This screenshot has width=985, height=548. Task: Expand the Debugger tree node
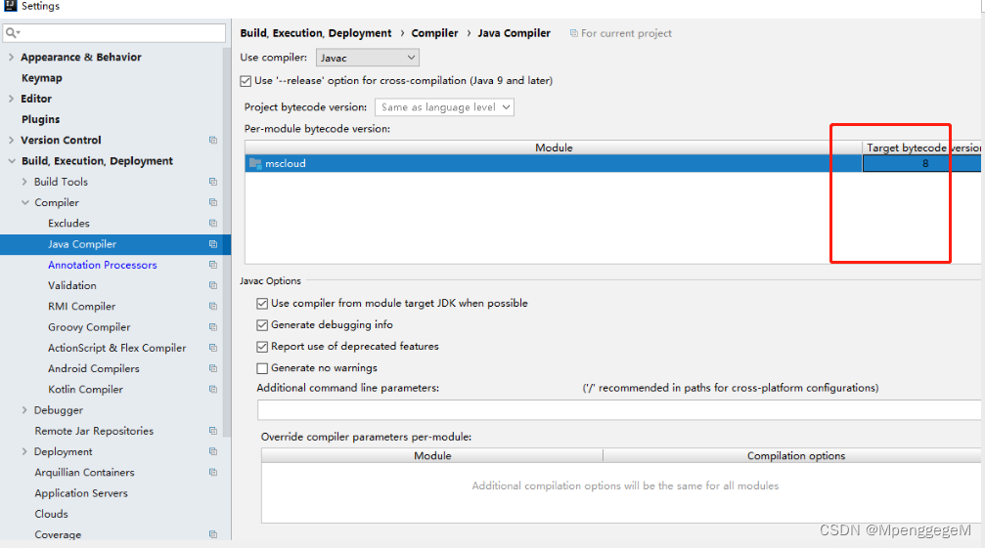[24, 410]
